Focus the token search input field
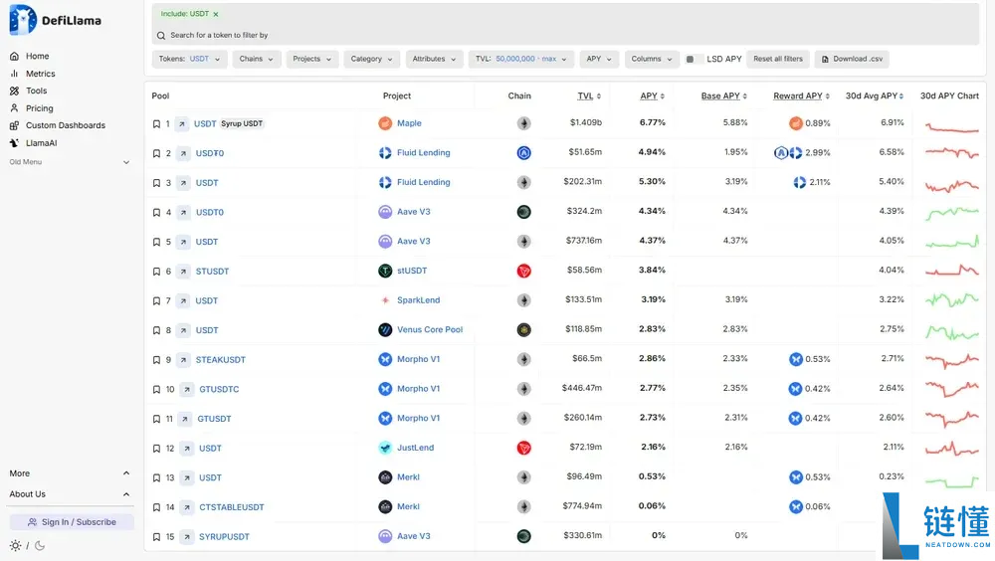This screenshot has height=561, width=995. 565,36
